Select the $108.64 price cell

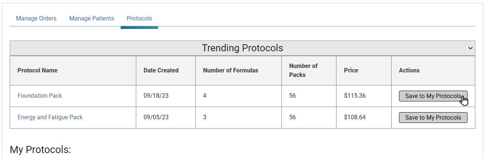pyautogui.click(x=355, y=117)
